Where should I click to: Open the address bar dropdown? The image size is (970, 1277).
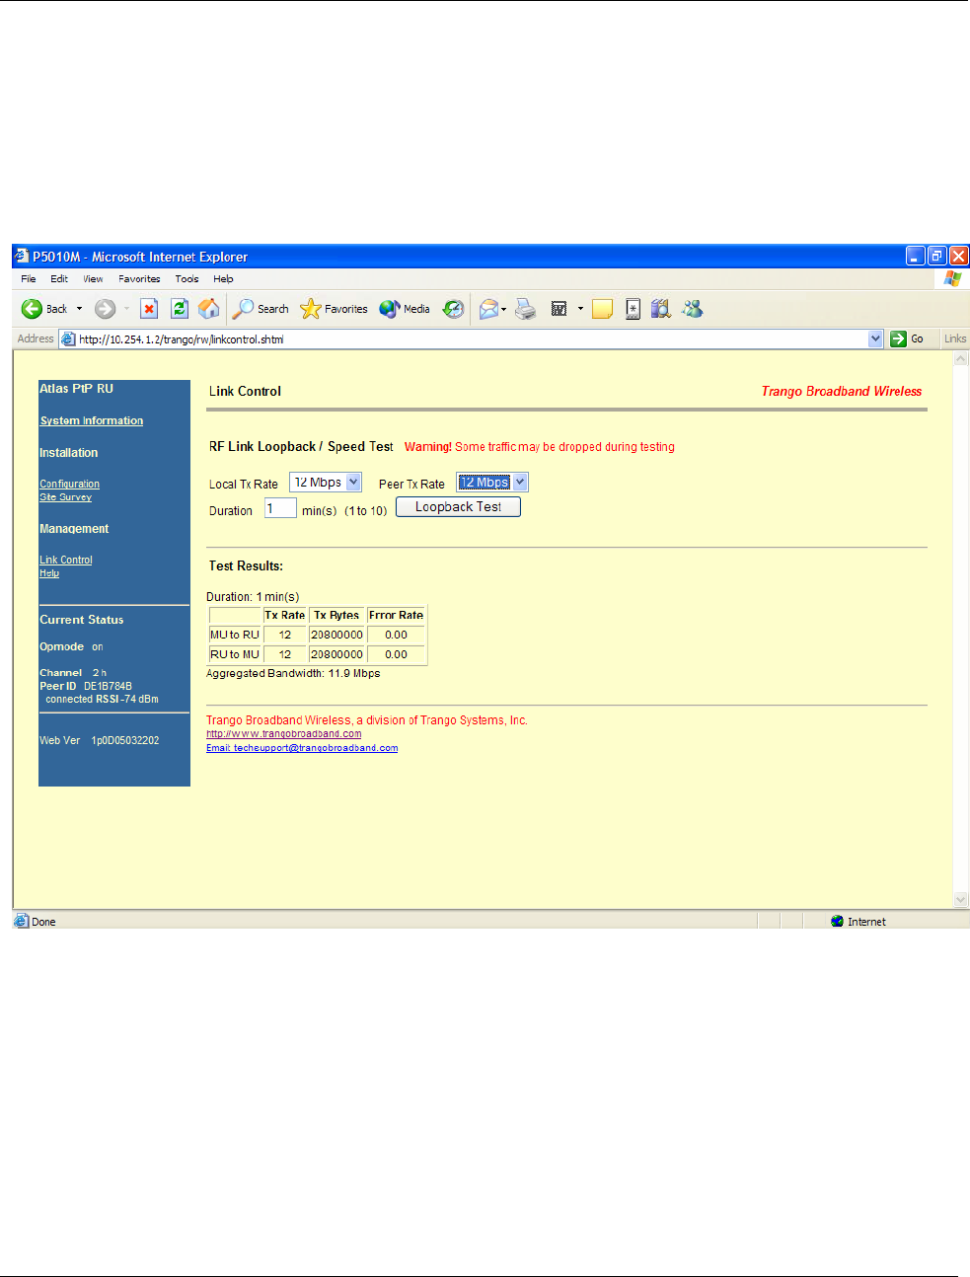(x=875, y=338)
